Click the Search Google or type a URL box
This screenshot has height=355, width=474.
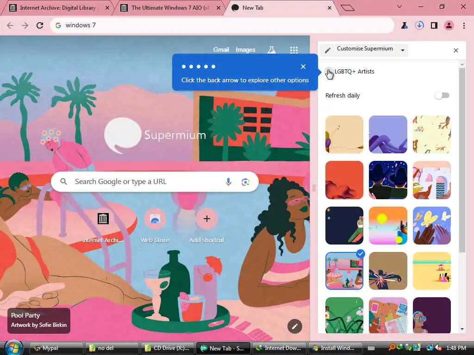coord(155,182)
